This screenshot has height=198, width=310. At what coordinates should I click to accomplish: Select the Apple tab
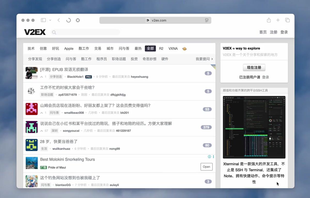point(69,48)
